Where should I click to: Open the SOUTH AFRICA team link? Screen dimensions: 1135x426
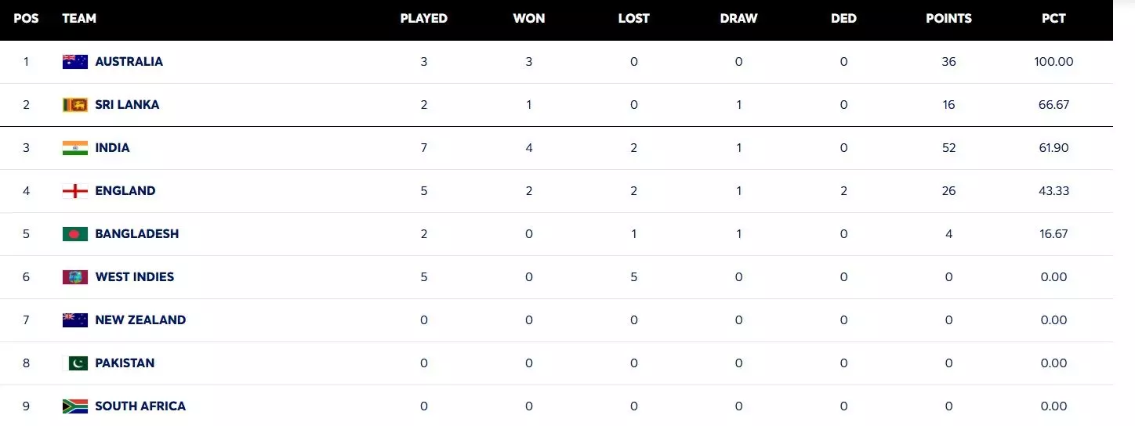140,406
